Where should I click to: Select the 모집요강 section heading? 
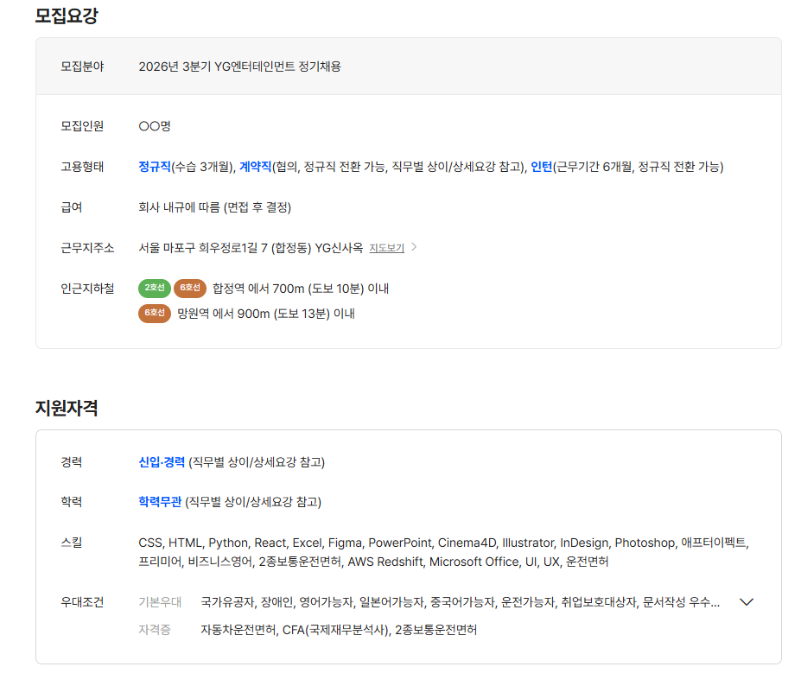pos(66,16)
